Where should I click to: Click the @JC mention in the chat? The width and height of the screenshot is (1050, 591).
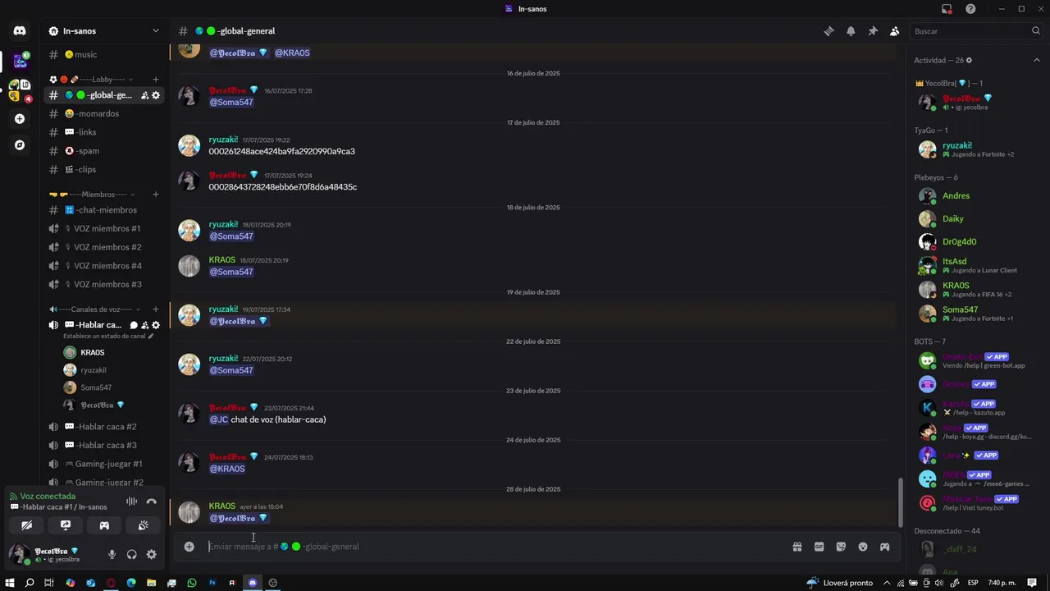point(219,419)
